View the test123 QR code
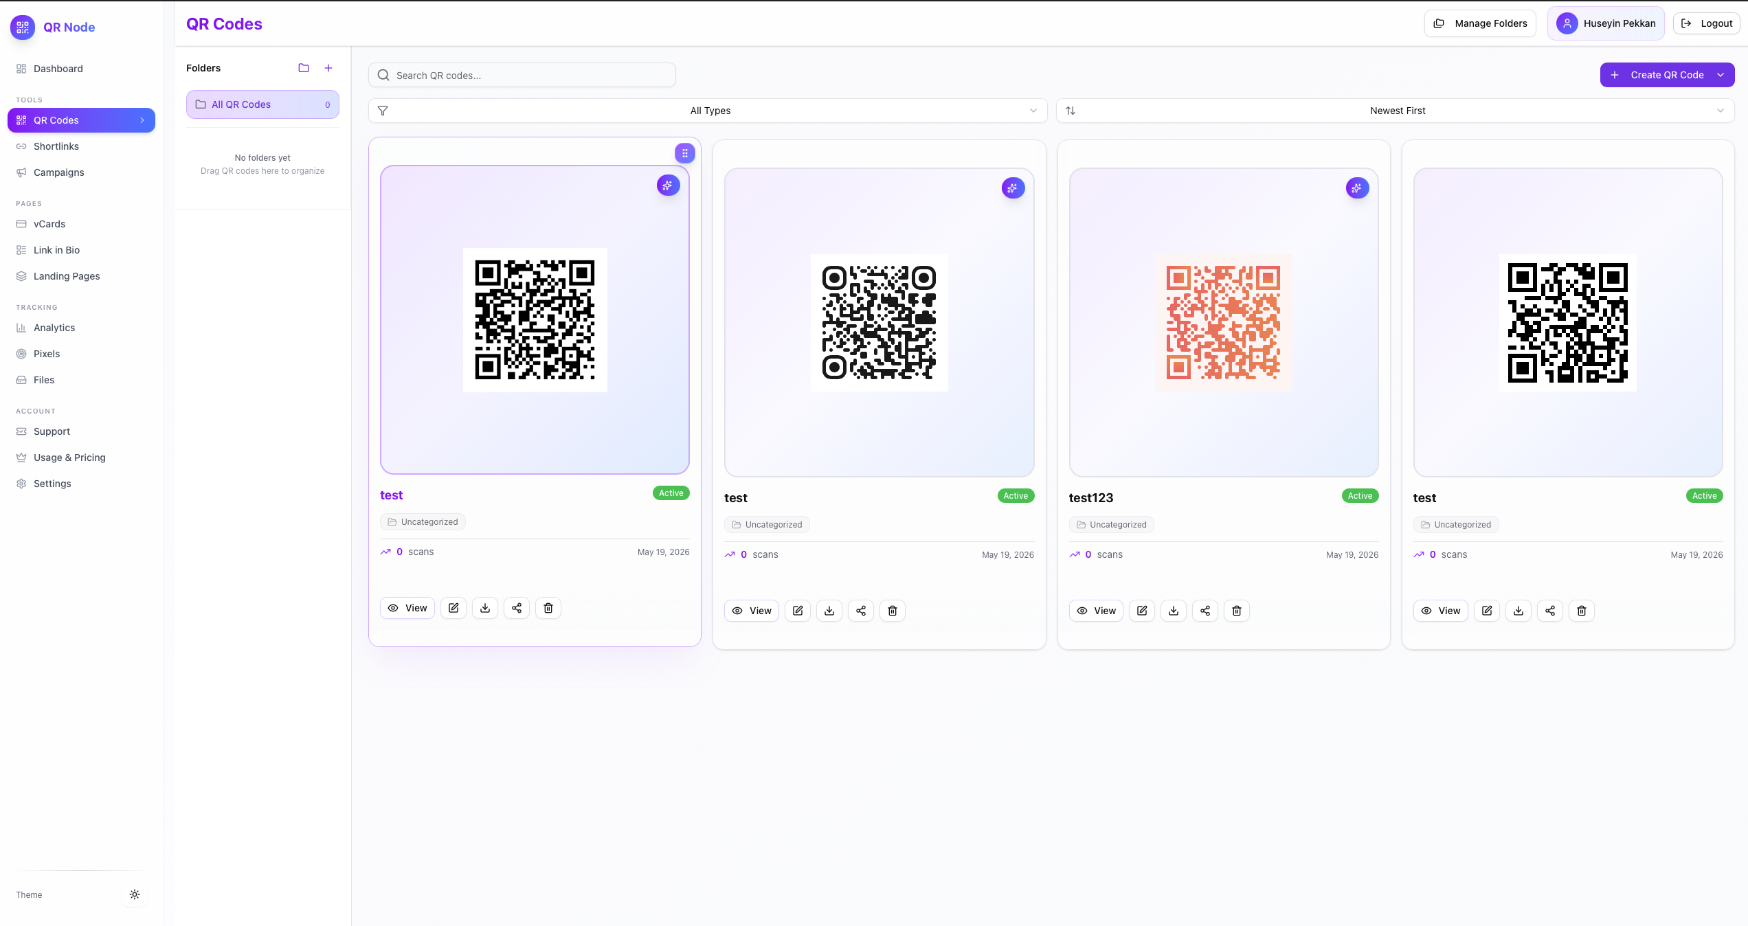The height and width of the screenshot is (926, 1748). click(x=1097, y=611)
